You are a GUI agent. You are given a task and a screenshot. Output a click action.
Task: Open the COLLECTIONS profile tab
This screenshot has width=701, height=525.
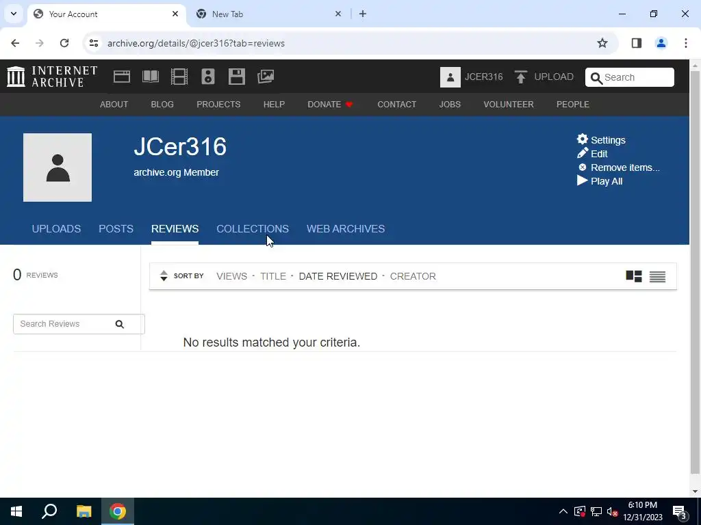tap(253, 228)
